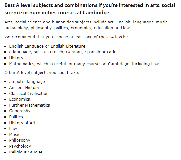Select Classical Civilisation in the list
Image resolution: width=181 pixels, height=160 pixels.
(x=29, y=94)
